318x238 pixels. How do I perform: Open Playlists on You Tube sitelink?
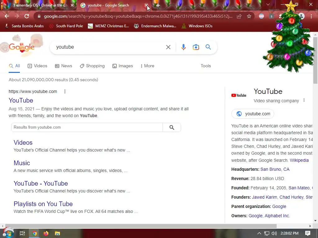tap(43, 204)
